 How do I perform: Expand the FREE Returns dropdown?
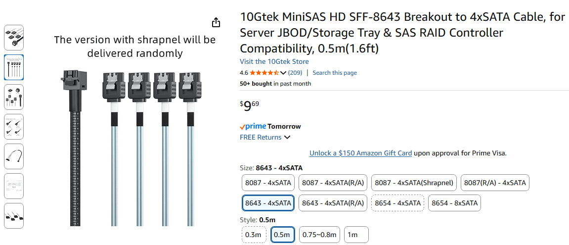(287, 138)
